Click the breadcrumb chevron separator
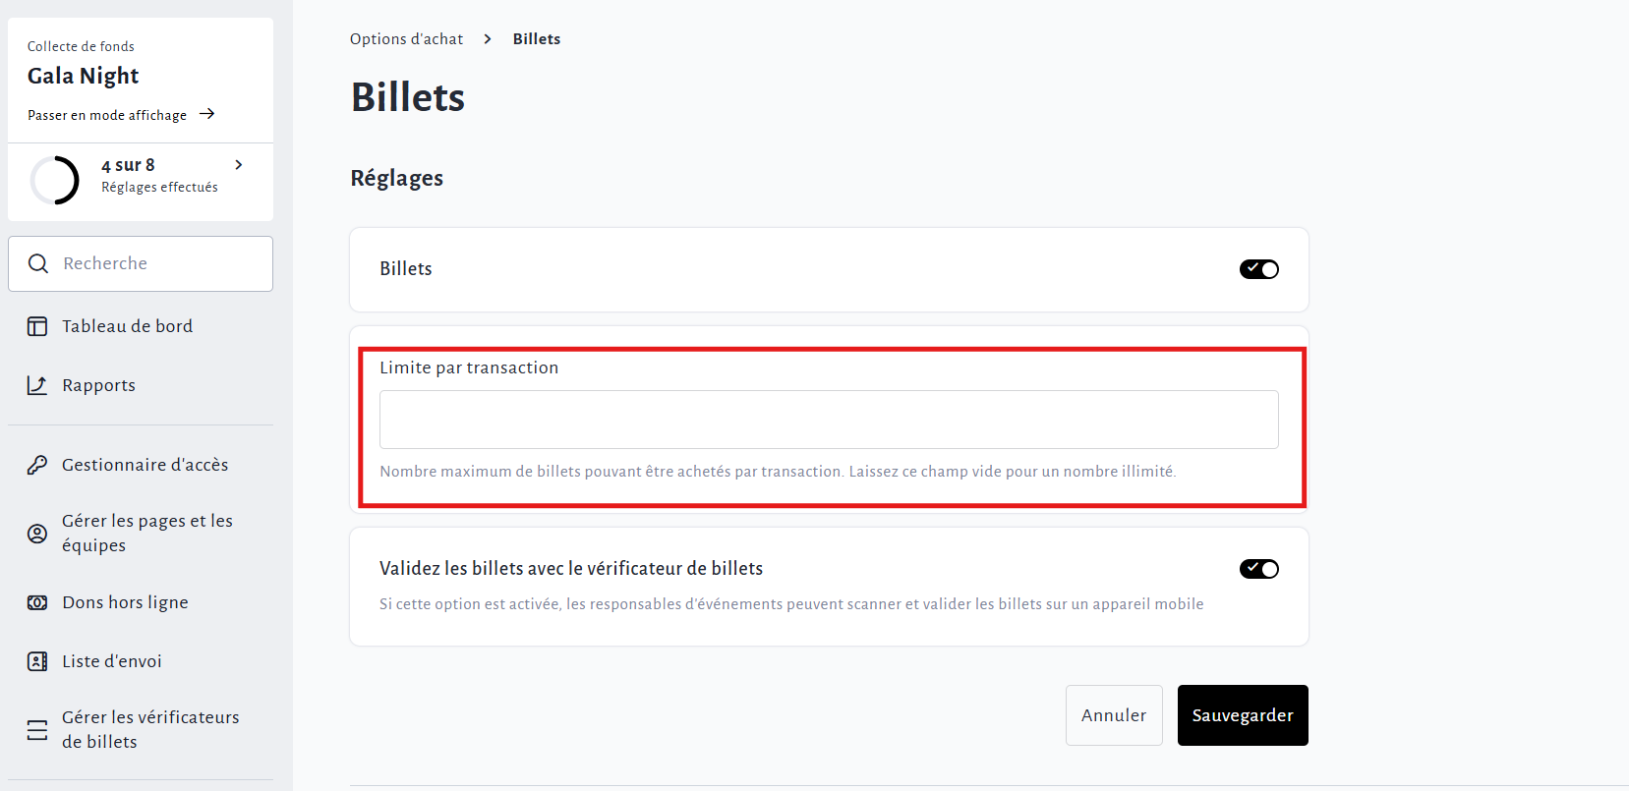This screenshot has width=1629, height=791. (488, 39)
